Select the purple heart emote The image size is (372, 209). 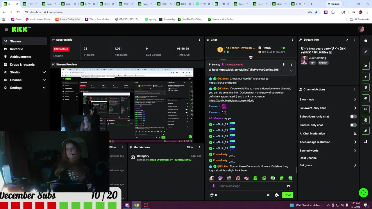pos(220,178)
